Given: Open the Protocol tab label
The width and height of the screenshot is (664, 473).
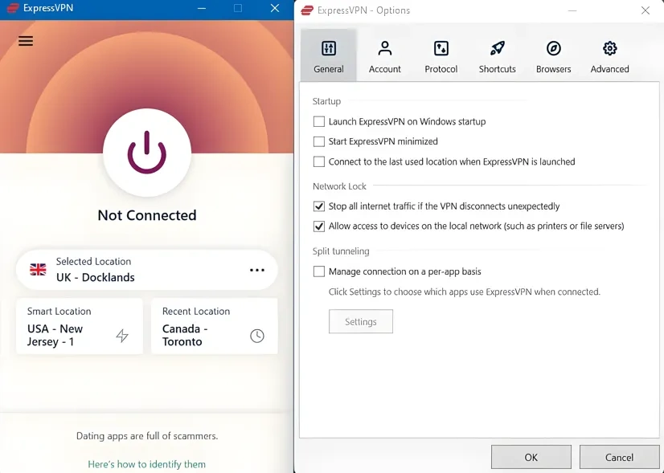Looking at the screenshot, I should (x=441, y=69).
